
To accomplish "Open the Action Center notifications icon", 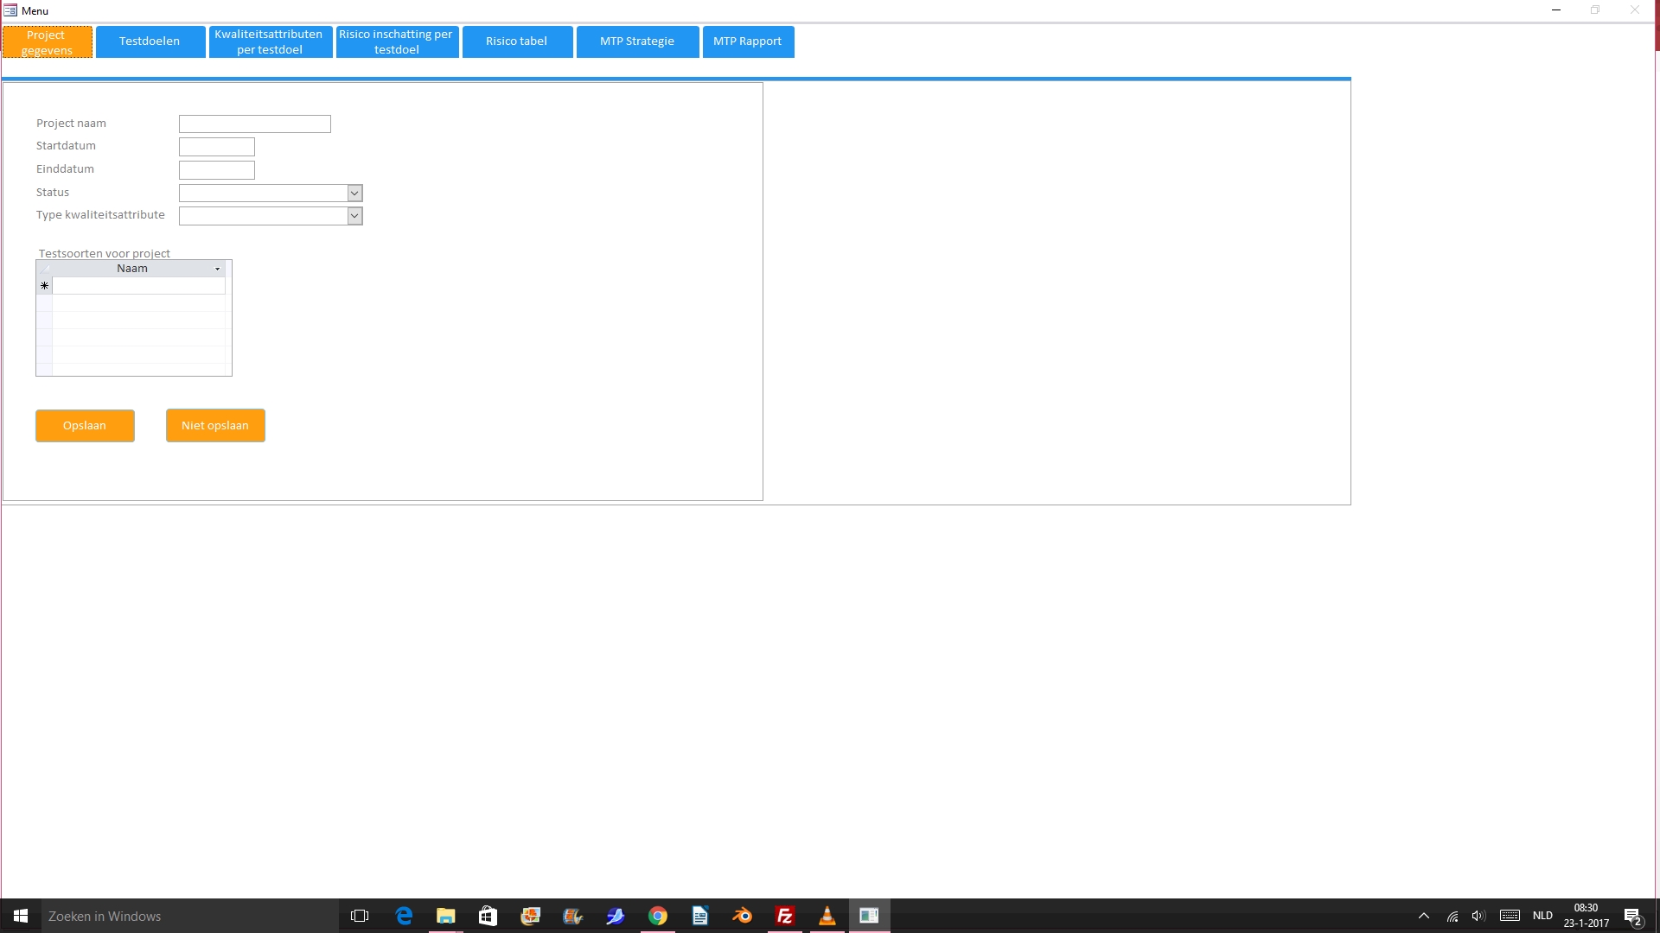I will pos(1633,916).
